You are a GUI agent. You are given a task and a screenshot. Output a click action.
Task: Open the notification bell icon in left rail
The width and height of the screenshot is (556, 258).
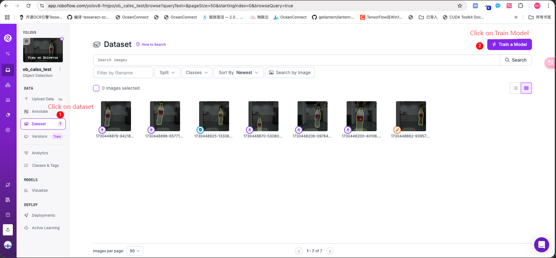(8, 115)
